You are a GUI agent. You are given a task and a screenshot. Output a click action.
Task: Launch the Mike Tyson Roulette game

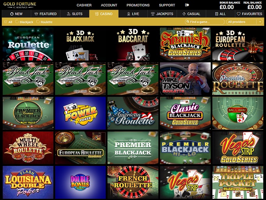185,79
